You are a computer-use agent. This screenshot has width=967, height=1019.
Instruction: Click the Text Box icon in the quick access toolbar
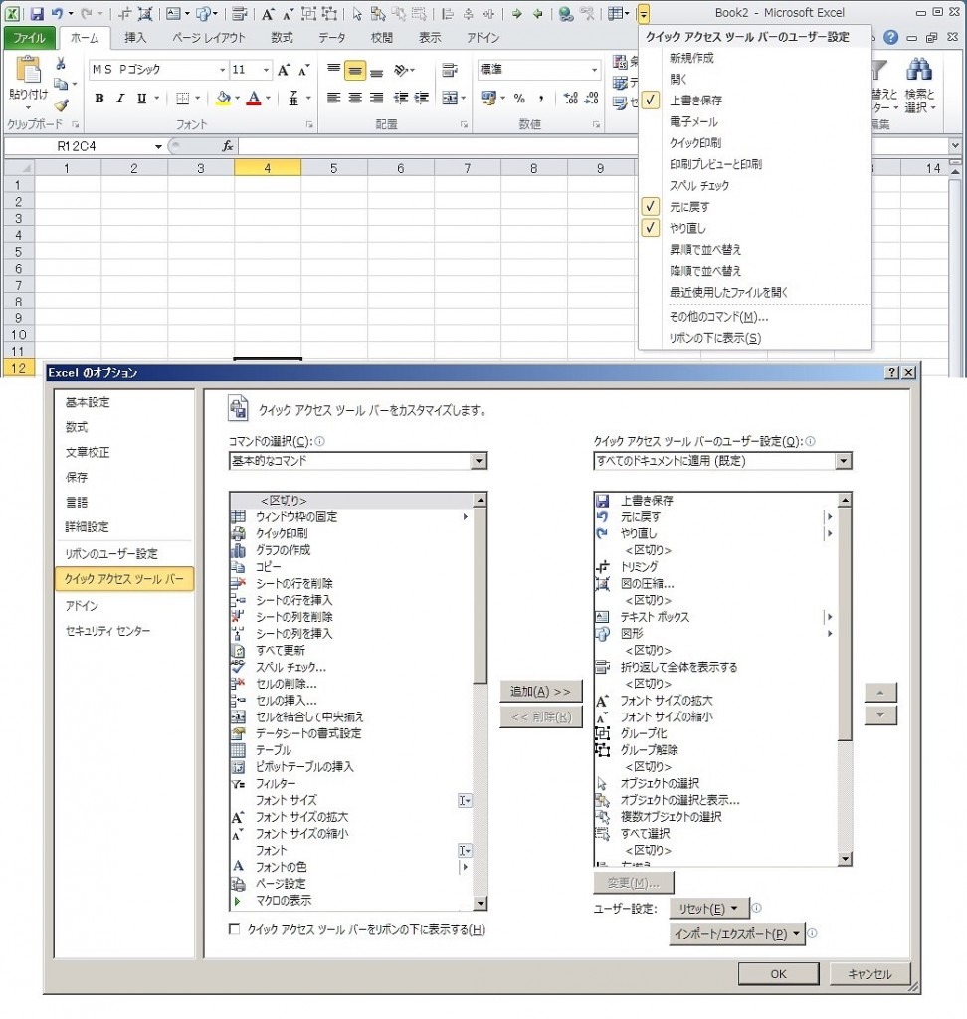[x=173, y=13]
